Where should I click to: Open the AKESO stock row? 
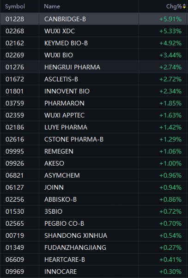point(94,163)
